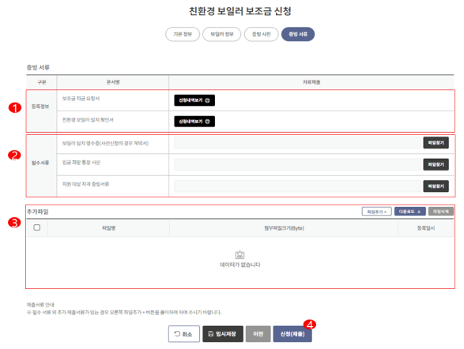Click the 첨부파일크기(Byte) column header
Viewport: 464px width, 349px height.
click(x=284, y=228)
